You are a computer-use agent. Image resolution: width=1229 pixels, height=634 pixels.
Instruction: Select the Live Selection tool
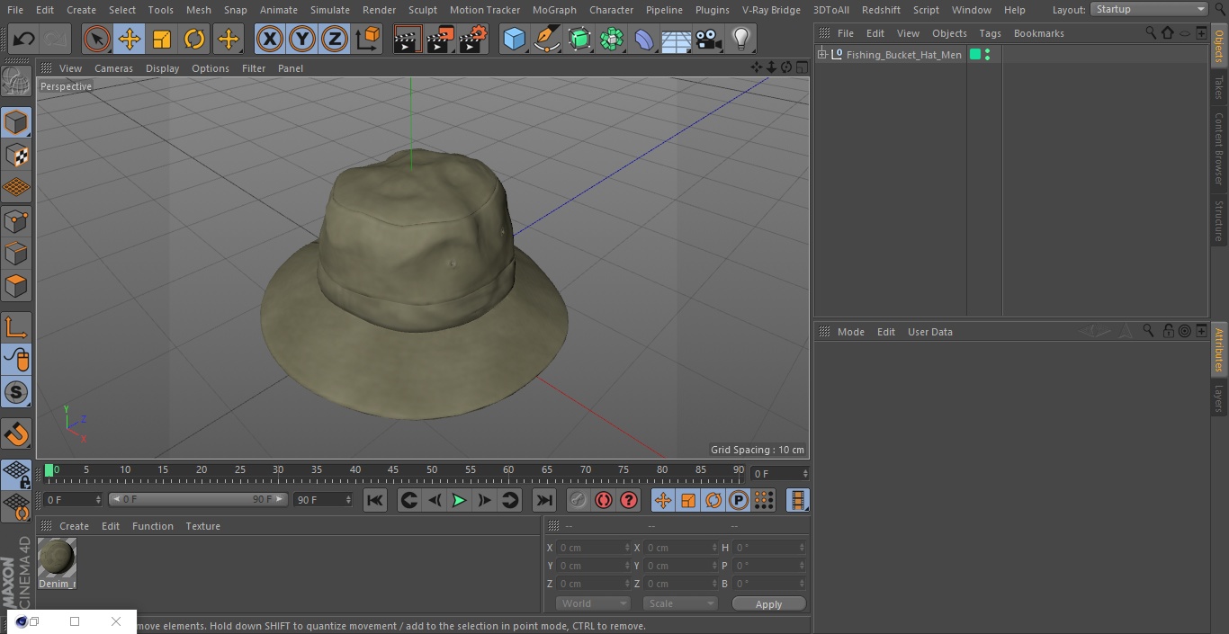pyautogui.click(x=97, y=39)
